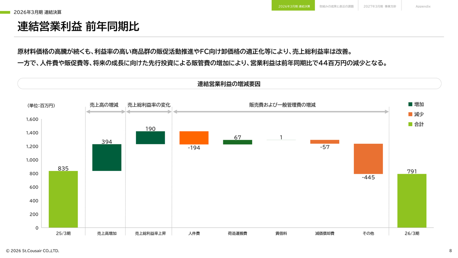Image resolution: width=458 pixels, height=258 pixels.
Task: Switch to 2027年3月期 事業方針 tab
Action: (380, 6)
